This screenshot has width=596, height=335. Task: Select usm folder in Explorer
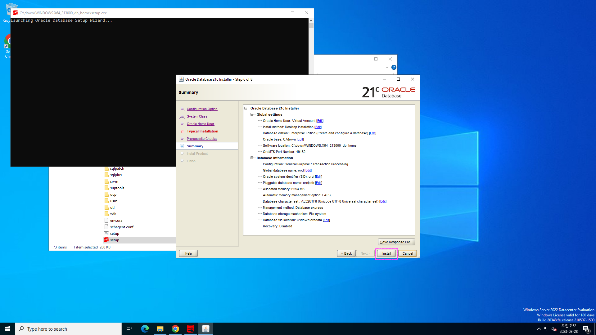(114, 201)
